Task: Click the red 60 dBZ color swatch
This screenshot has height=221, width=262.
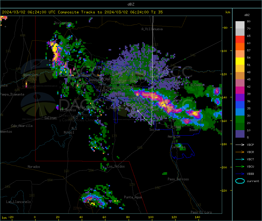Action: point(240,39)
